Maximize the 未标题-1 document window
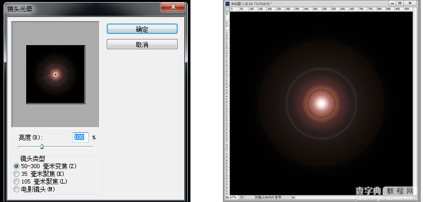 (400, 3)
